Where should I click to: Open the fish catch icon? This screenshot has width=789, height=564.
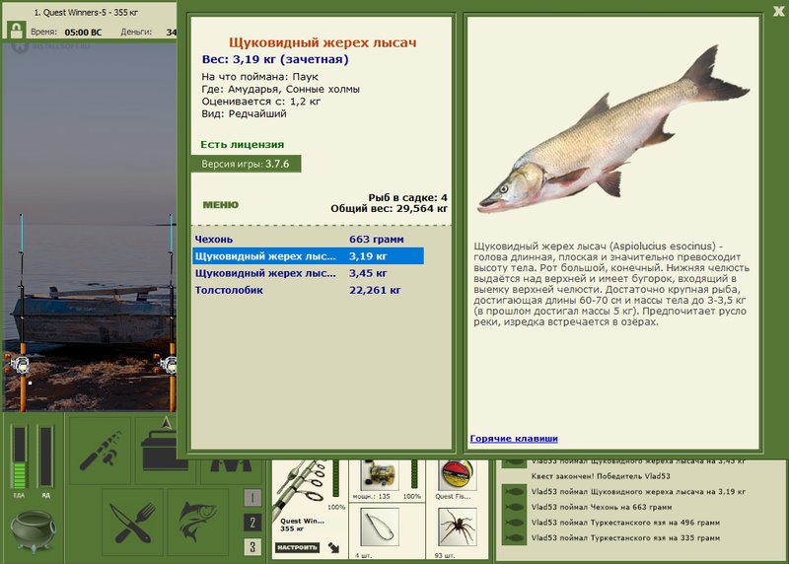198,522
